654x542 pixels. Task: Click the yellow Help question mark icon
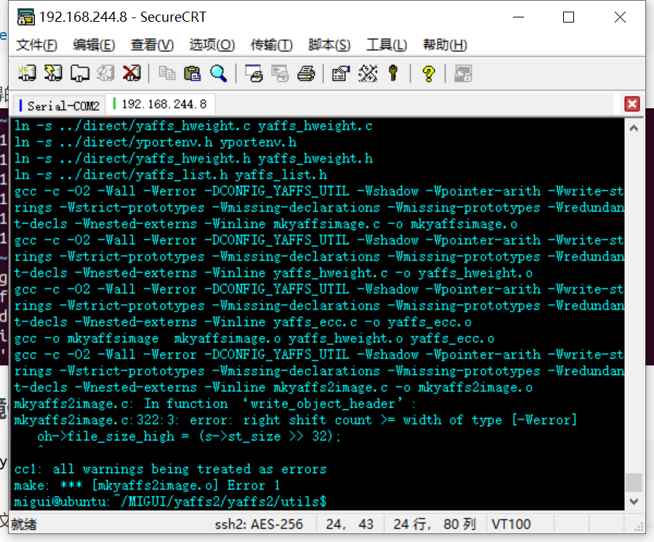(428, 74)
